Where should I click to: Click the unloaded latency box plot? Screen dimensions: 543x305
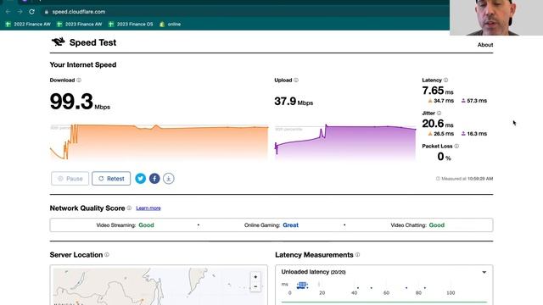(302, 285)
